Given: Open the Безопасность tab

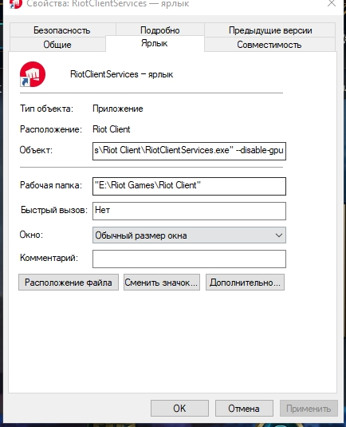Looking at the screenshot, I should pyautogui.click(x=62, y=30).
